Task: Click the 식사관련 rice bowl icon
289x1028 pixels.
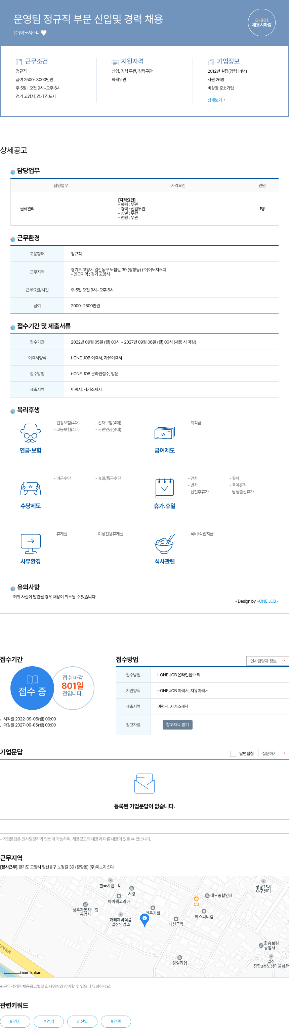Action: coord(165,543)
